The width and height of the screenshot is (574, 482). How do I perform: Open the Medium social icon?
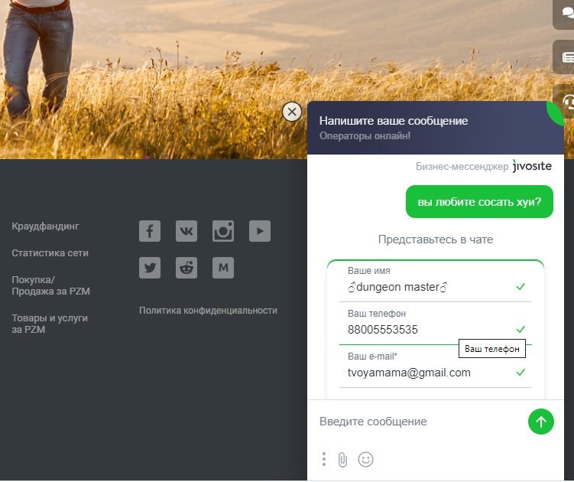[x=223, y=268]
